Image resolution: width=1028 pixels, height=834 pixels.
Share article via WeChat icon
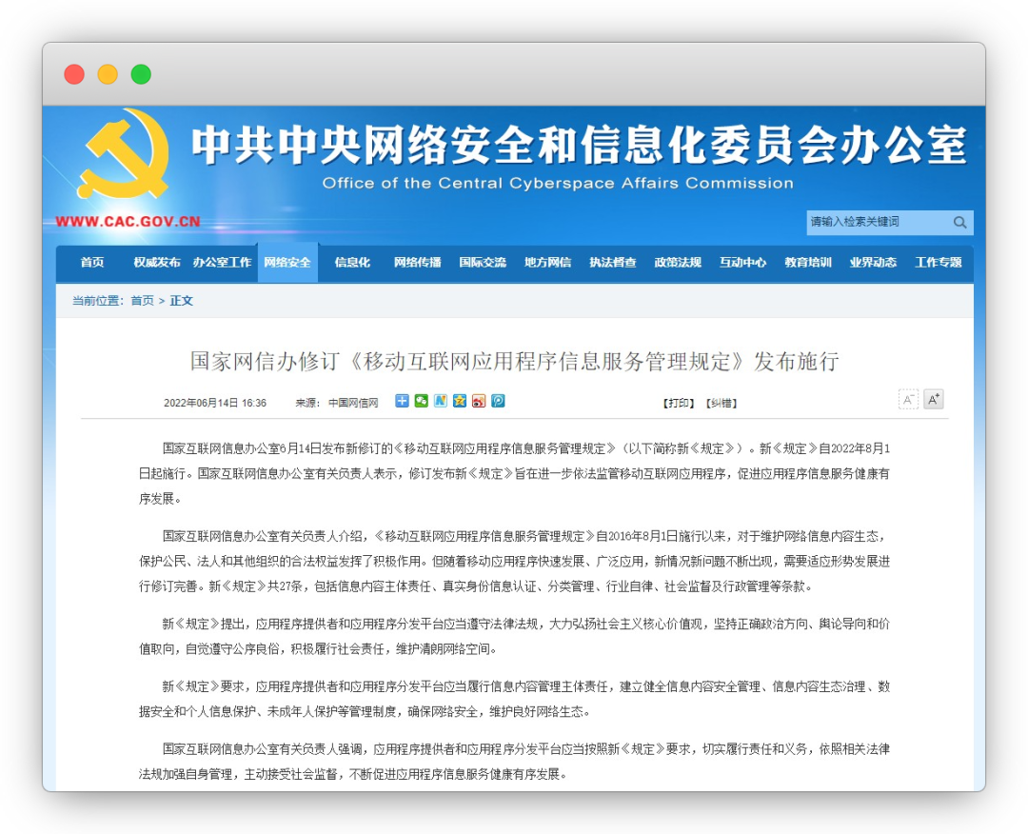point(421,401)
